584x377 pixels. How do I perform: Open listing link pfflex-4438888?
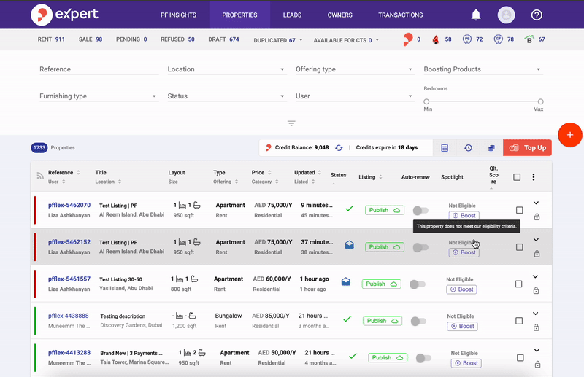click(68, 316)
